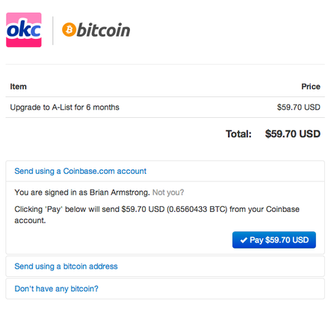Click the pink OkCupid okc logo
Image resolution: width=334 pixels, height=318 pixels.
tap(24, 30)
